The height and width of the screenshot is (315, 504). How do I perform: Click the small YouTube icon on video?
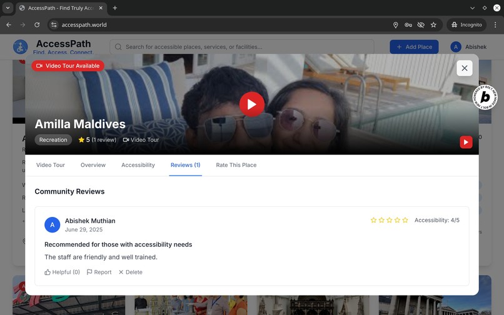click(x=466, y=142)
